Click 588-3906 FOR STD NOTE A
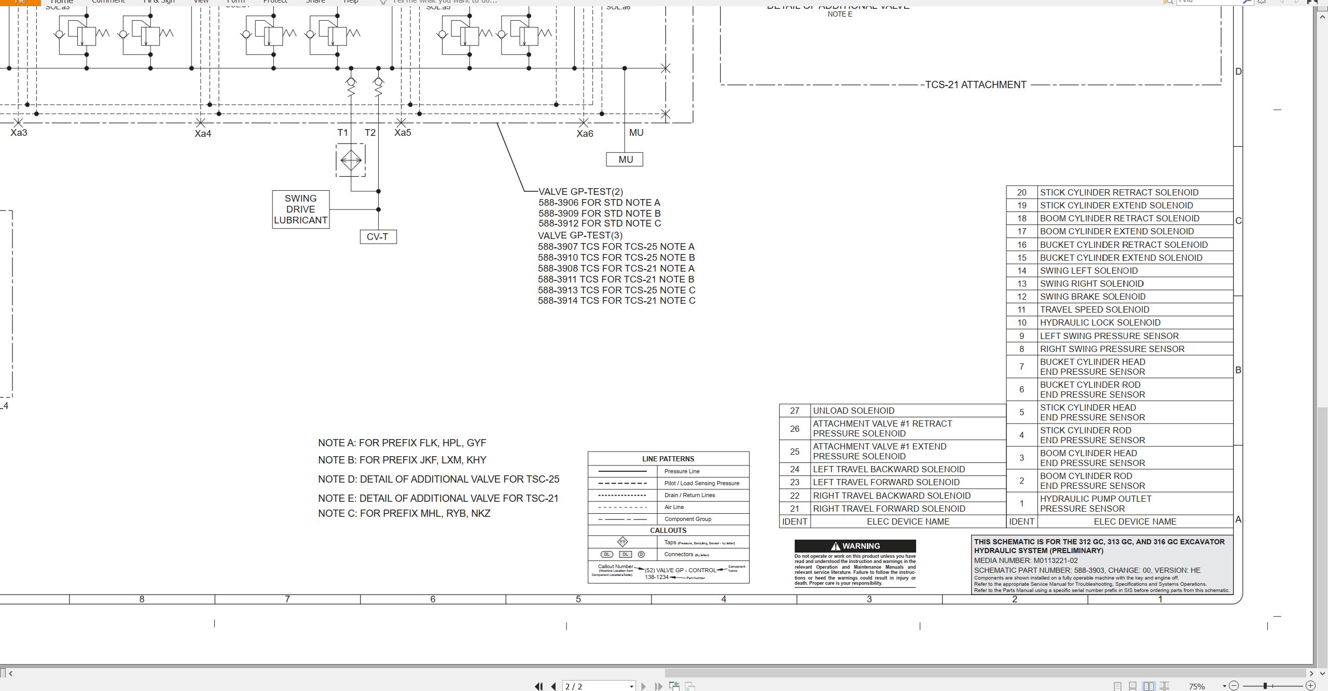The image size is (1328, 691). point(599,203)
